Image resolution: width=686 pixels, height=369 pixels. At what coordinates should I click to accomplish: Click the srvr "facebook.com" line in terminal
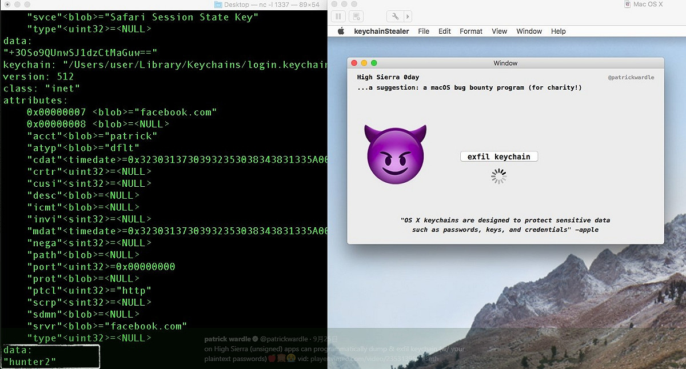pos(107,326)
